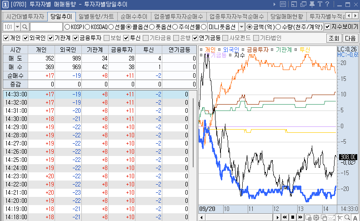Open chart settings gear icon
Image resolution: width=360 pixels, height=221 pixels.
(316, 217)
